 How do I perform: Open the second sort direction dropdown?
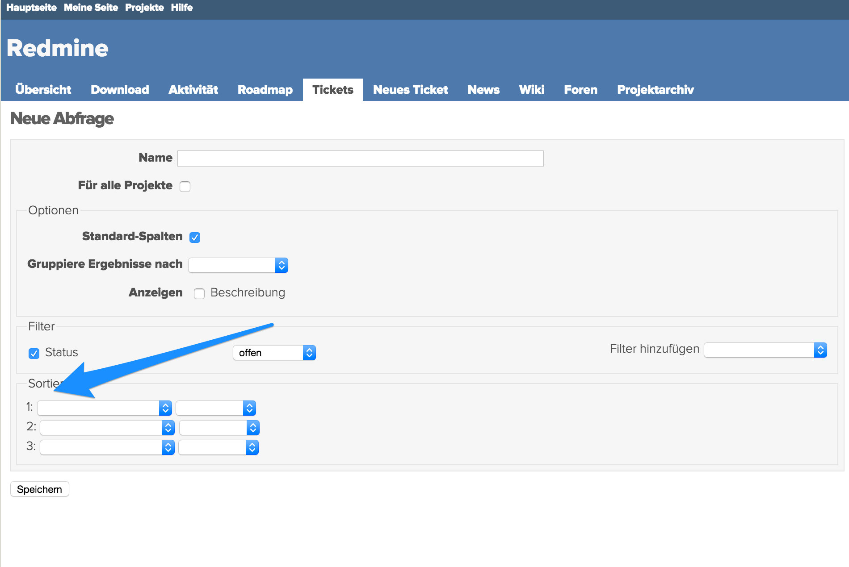tap(219, 428)
